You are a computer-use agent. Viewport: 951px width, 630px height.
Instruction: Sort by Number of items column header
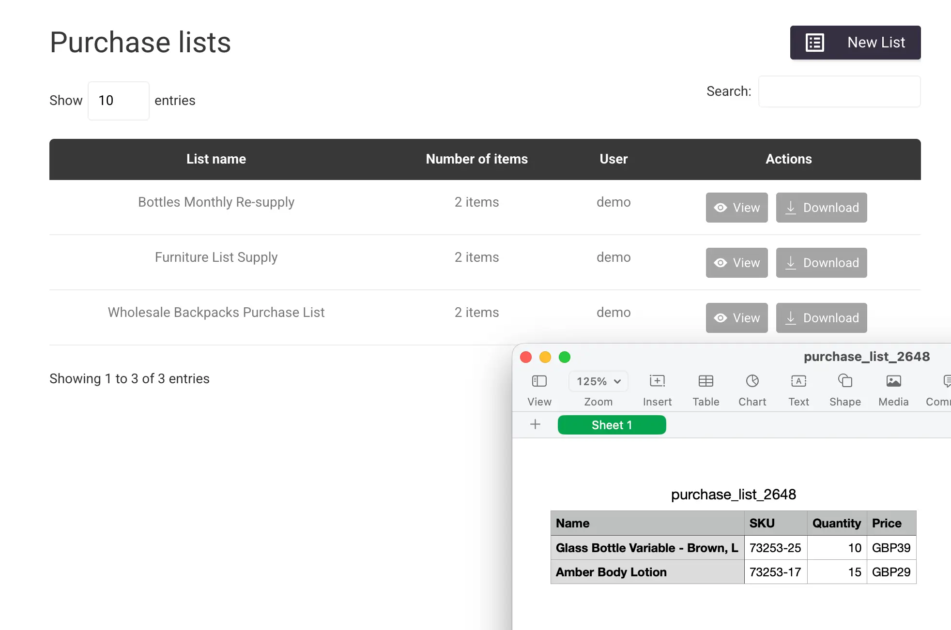pos(476,159)
